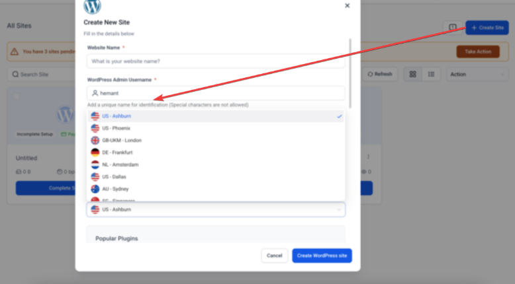Close the Create New Site dialog
Image resolution: width=515 pixels, height=284 pixels.
point(347,5)
